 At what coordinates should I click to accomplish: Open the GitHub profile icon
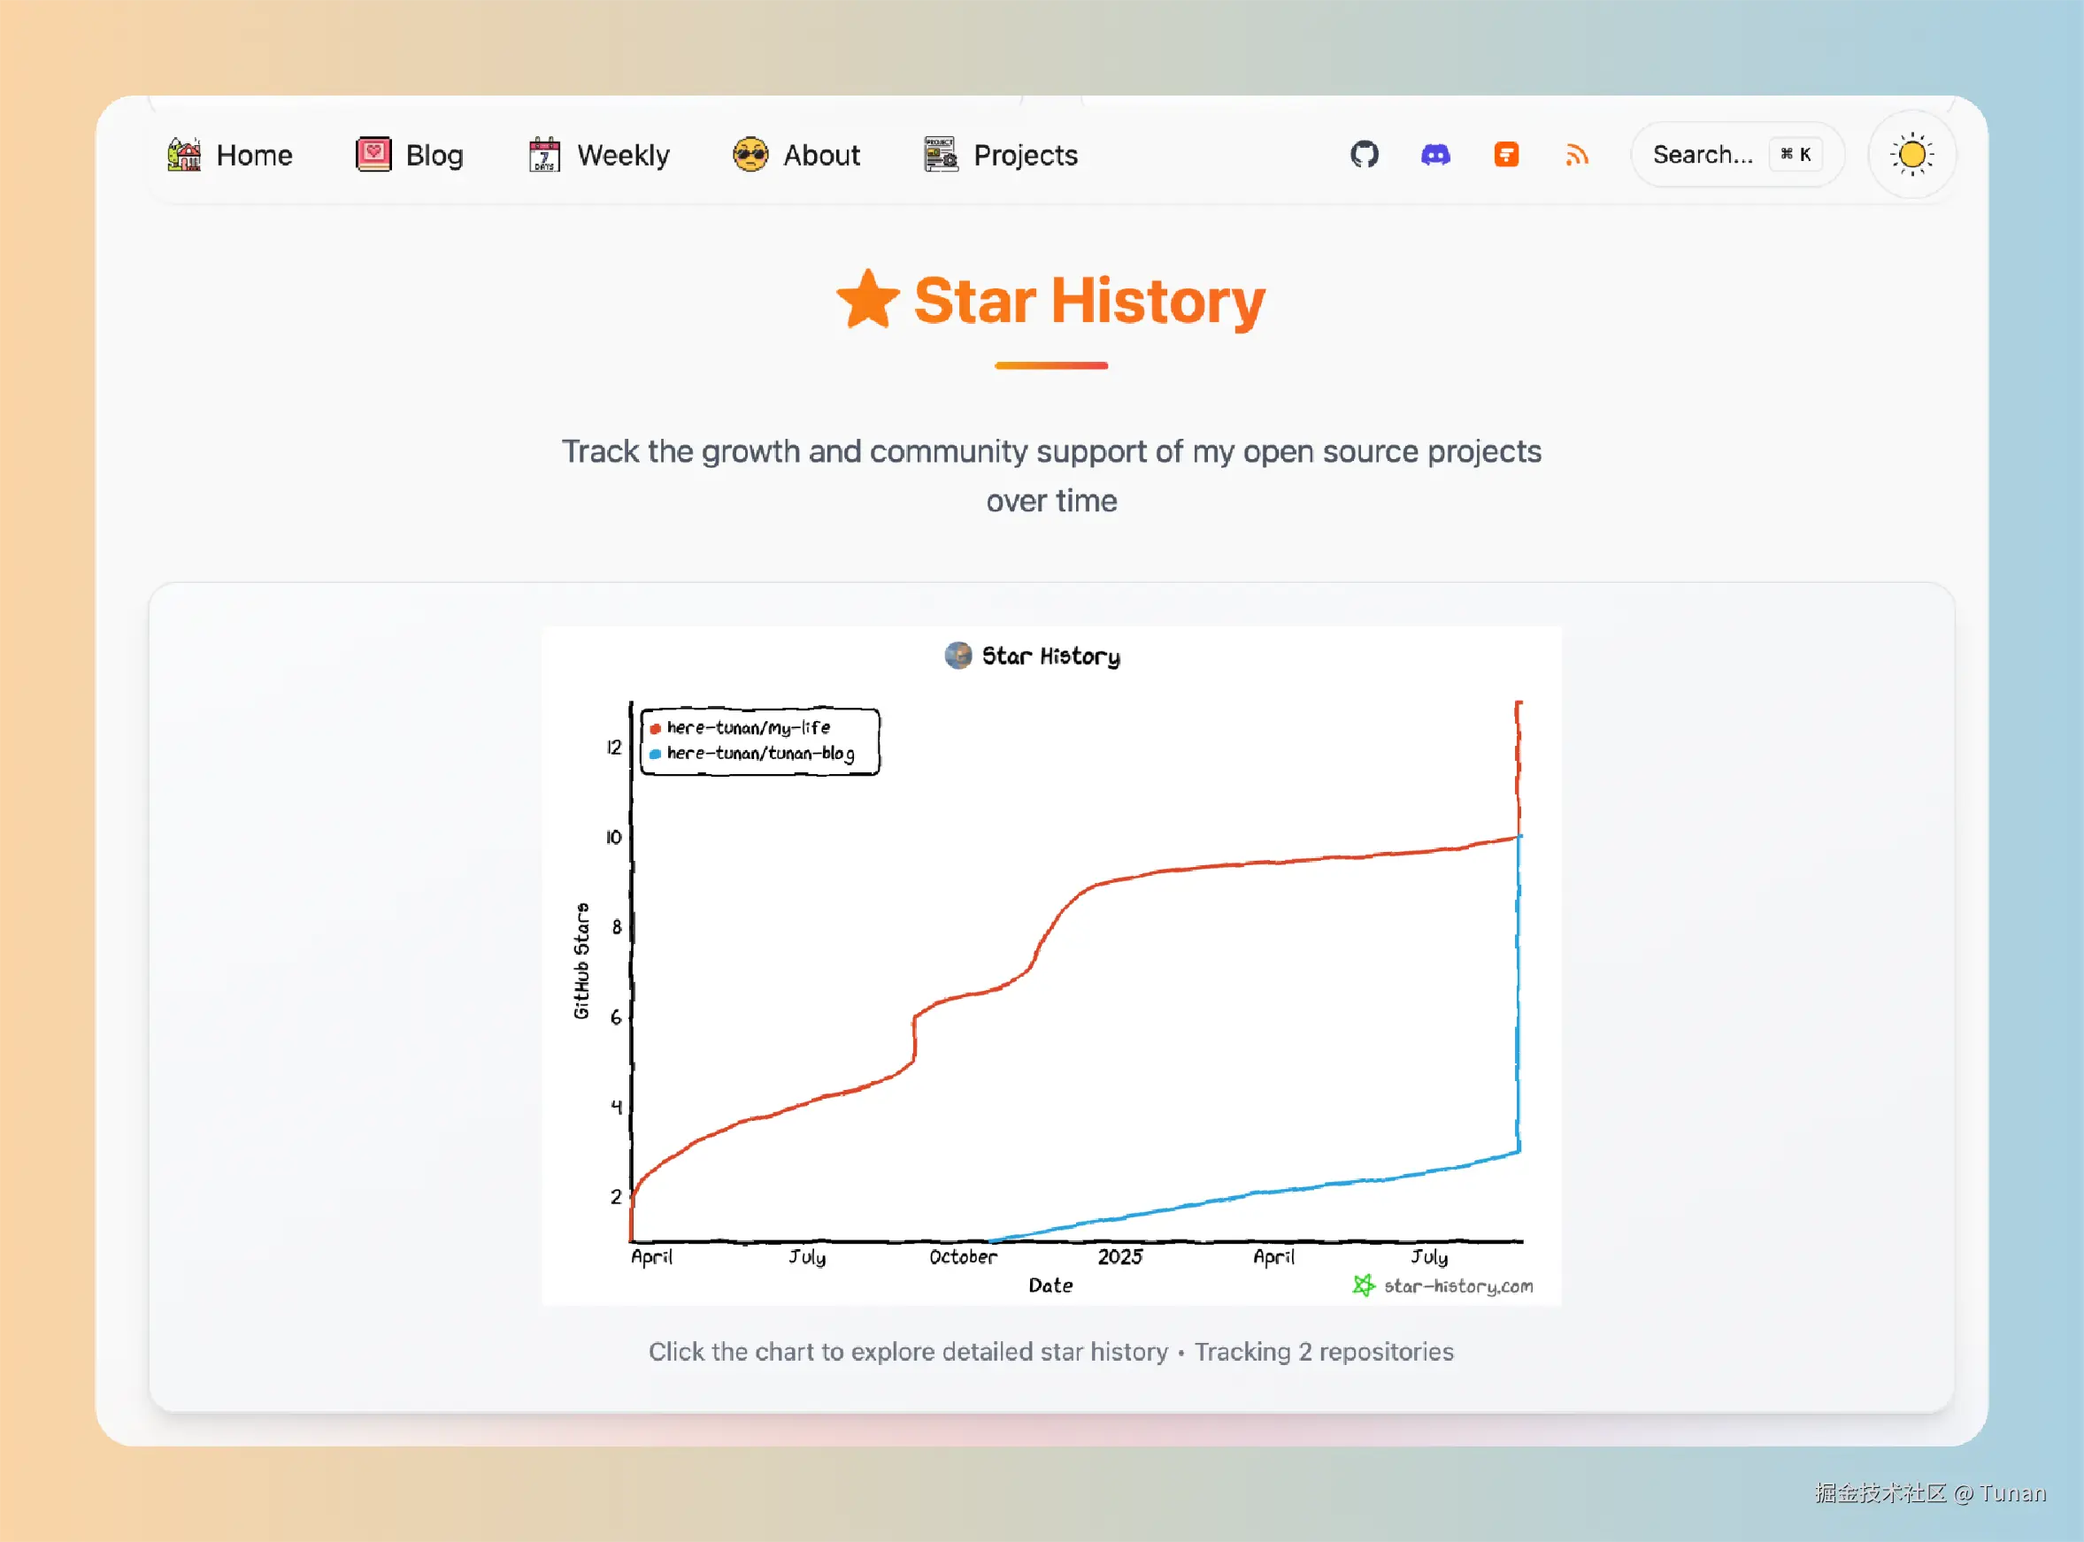[1365, 154]
